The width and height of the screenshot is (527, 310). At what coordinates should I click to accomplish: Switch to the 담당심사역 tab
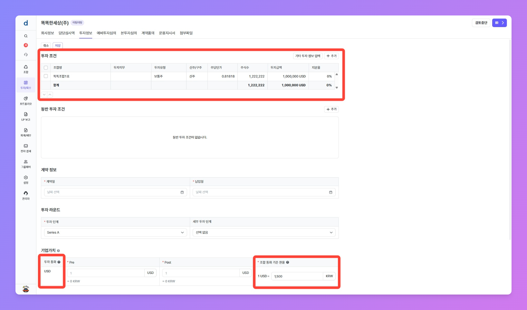(67, 33)
